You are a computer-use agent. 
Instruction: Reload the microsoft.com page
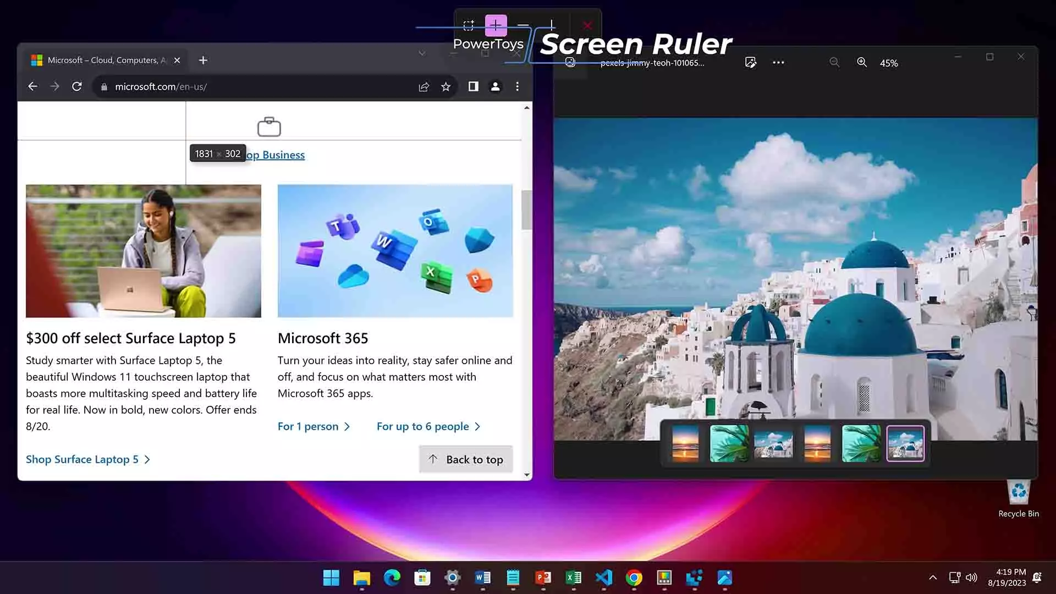[77, 86]
